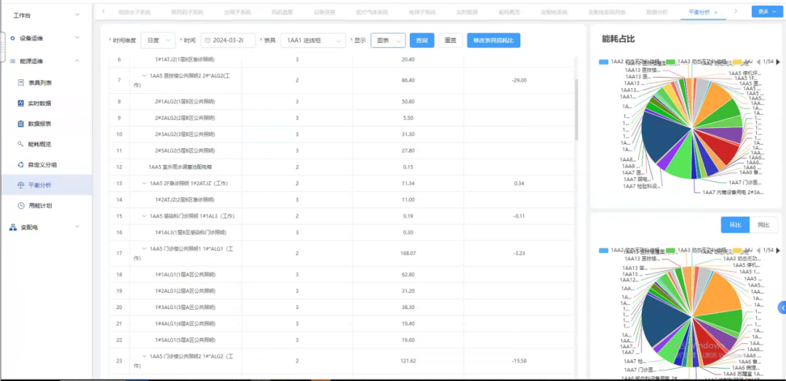Open 时间维度 dropdown showing 日度
Image resolution: width=786 pixels, height=381 pixels.
point(159,41)
